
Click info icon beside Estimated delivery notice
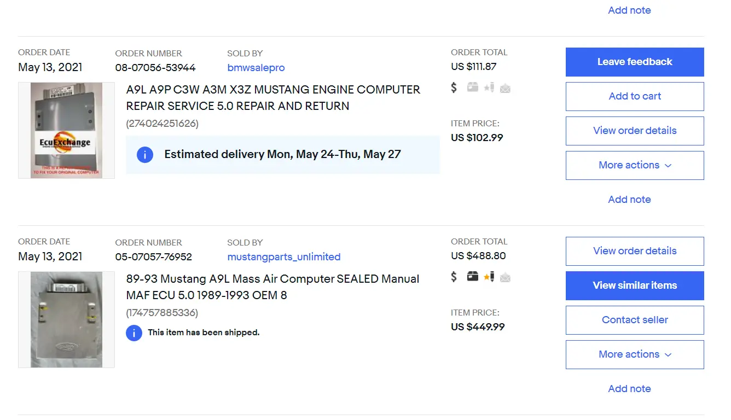coord(145,155)
